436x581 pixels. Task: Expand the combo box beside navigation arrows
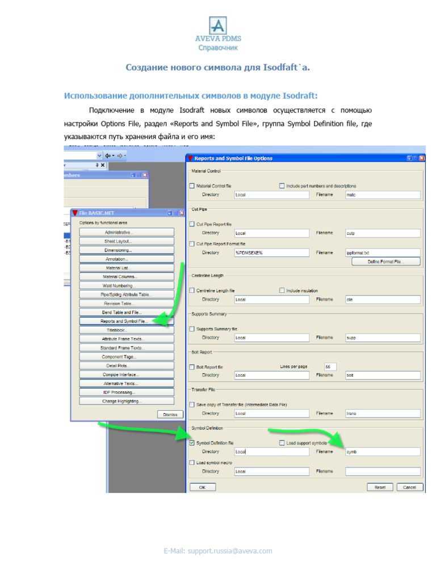[x=99, y=155]
